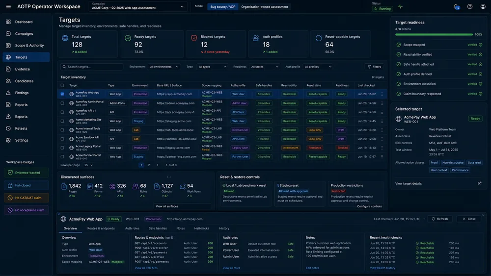Click the Total targets globe icon
491x276 pixels.
65,38
